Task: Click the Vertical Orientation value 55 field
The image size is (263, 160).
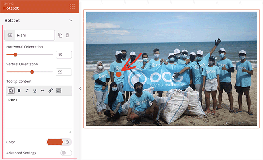Action: click(x=64, y=72)
